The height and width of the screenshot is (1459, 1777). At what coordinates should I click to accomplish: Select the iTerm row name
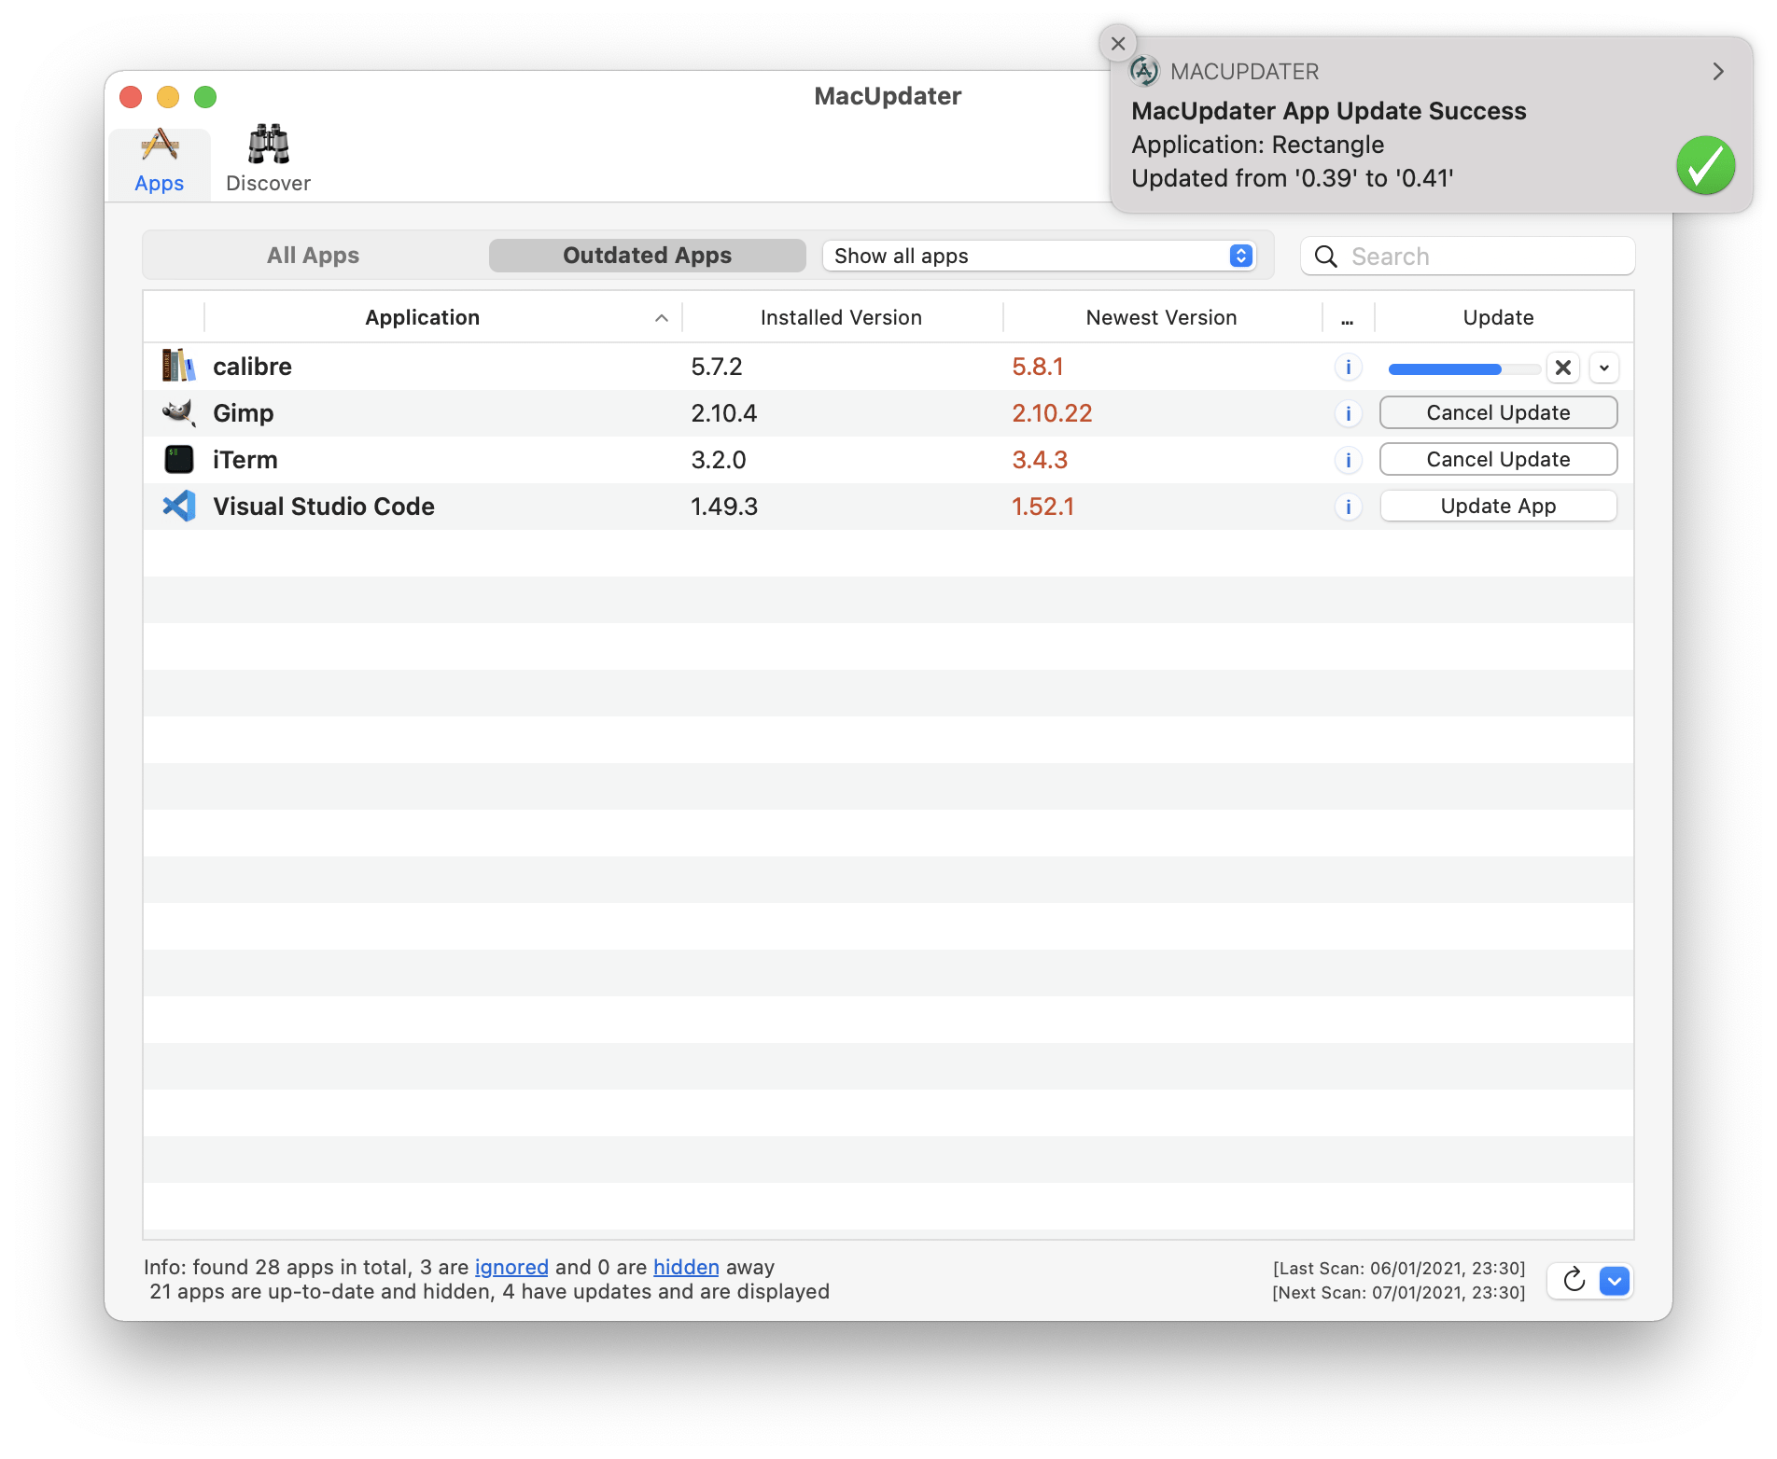click(x=245, y=460)
